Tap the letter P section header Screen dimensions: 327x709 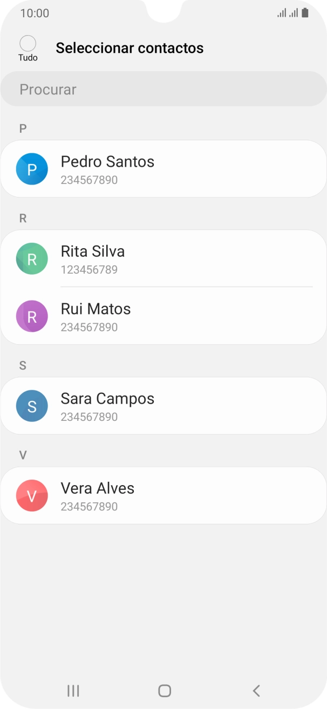tap(22, 127)
